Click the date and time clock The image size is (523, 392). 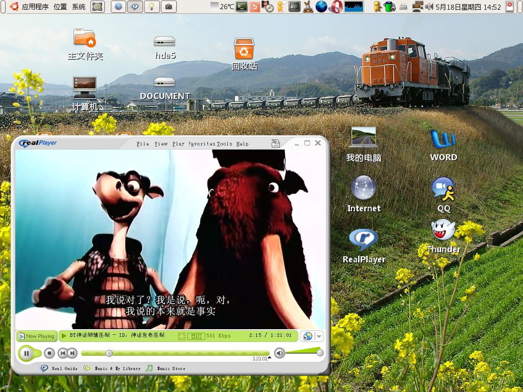pyautogui.click(x=468, y=7)
